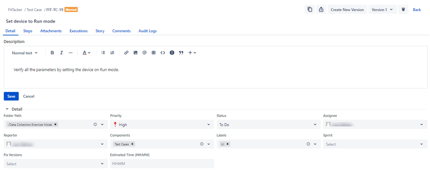This screenshot has height=170, width=430.
Task: Open the Executions tab
Action: point(78,31)
